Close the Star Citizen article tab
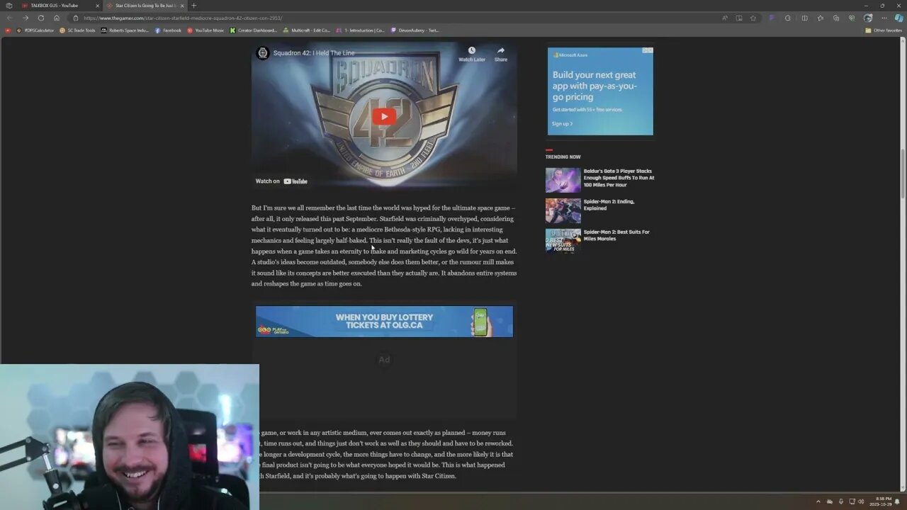Screen dimensions: 907x510 pos(181,6)
